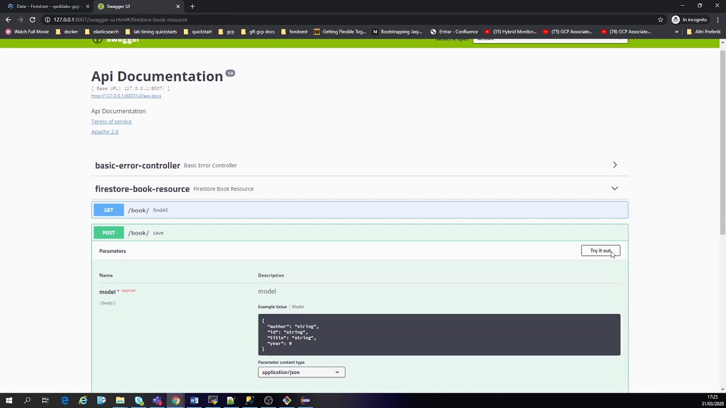Open the quickstart bookmark folder
726x408 pixels.
tap(197, 32)
